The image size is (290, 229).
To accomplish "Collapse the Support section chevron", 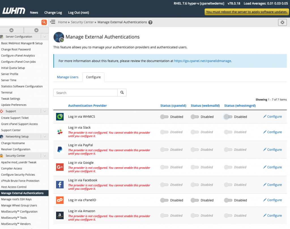I will coord(45,111).
